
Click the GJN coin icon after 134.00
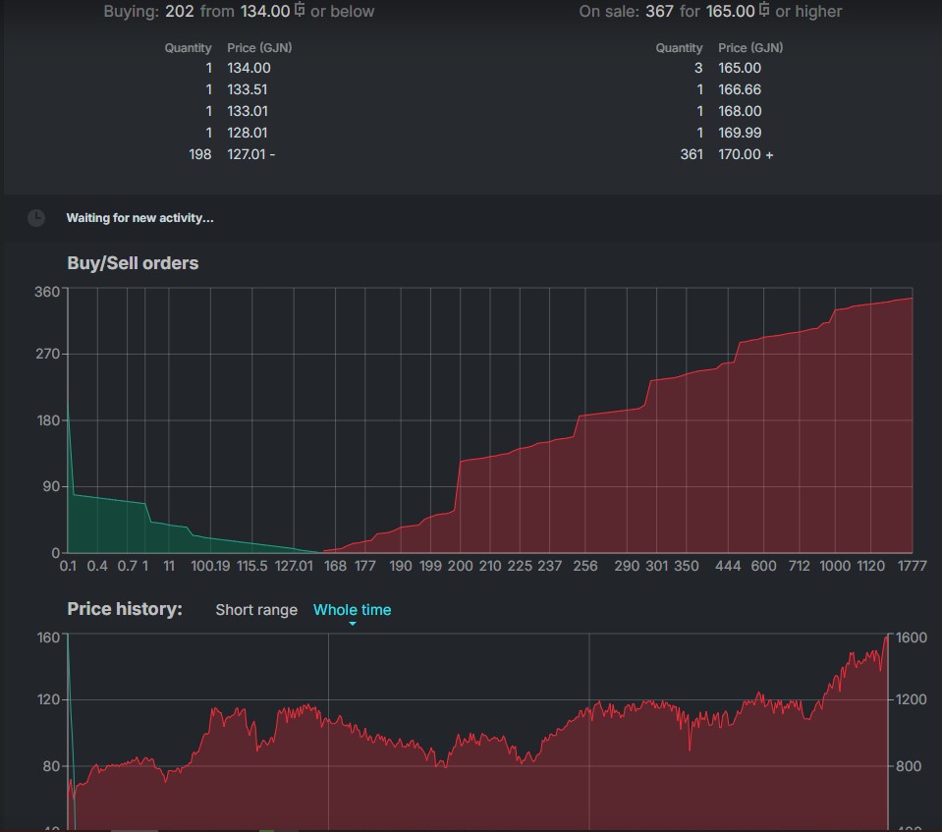[x=300, y=11]
